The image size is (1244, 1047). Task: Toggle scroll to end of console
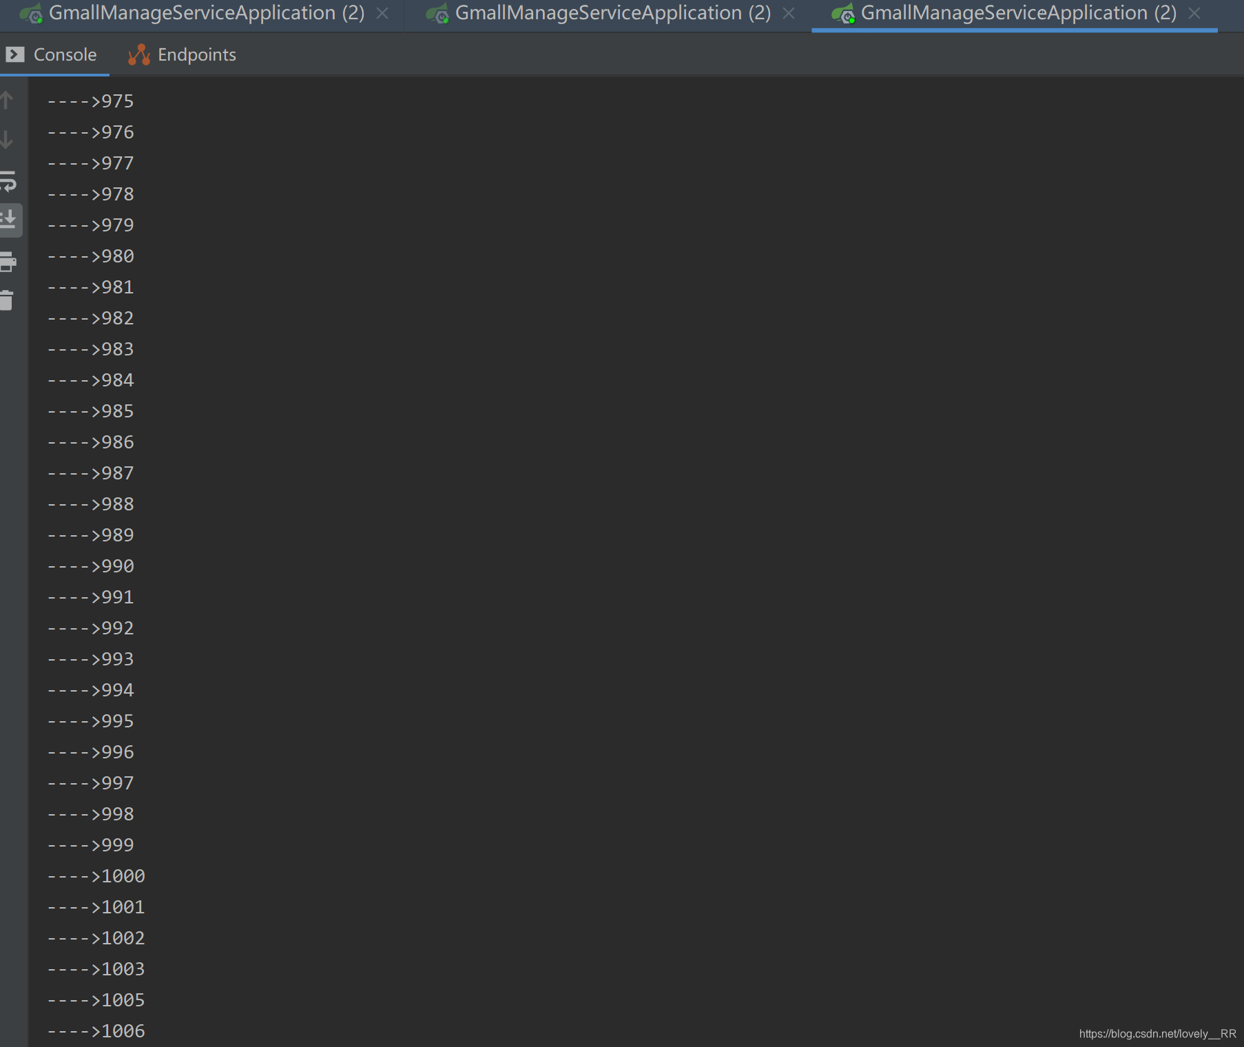point(8,220)
